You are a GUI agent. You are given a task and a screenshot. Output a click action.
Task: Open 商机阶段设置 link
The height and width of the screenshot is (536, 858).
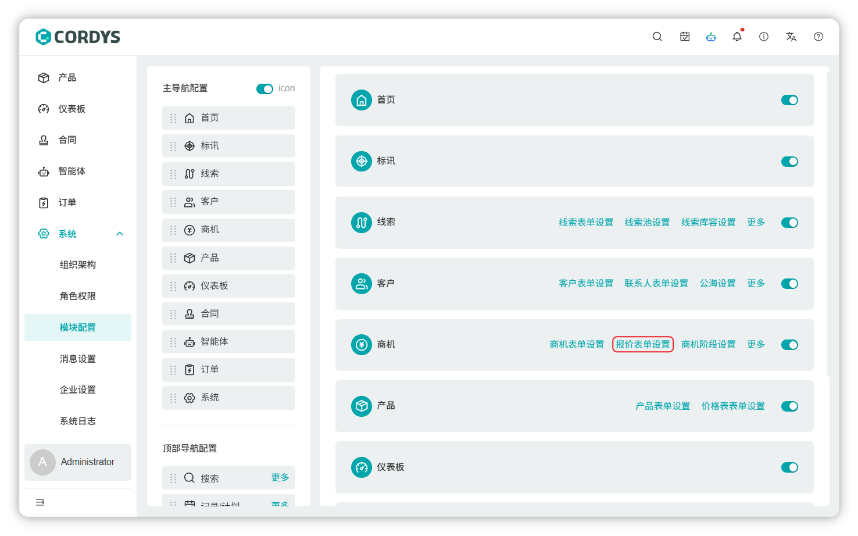click(x=708, y=344)
